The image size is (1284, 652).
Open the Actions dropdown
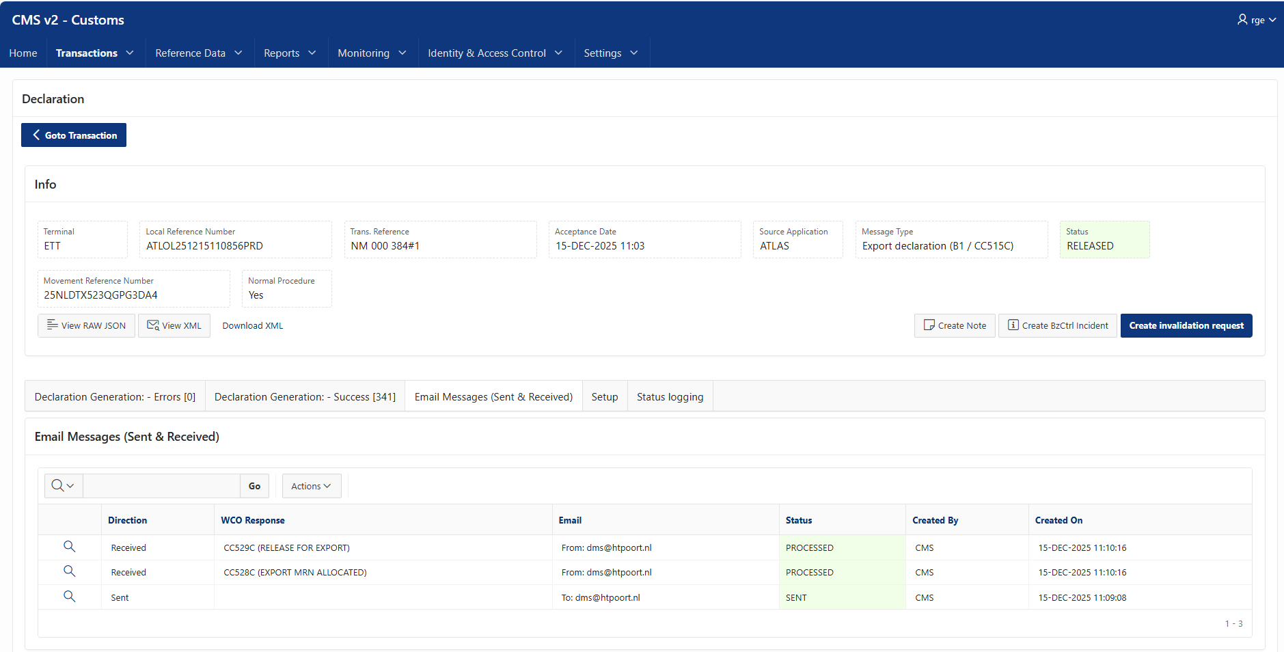(312, 486)
